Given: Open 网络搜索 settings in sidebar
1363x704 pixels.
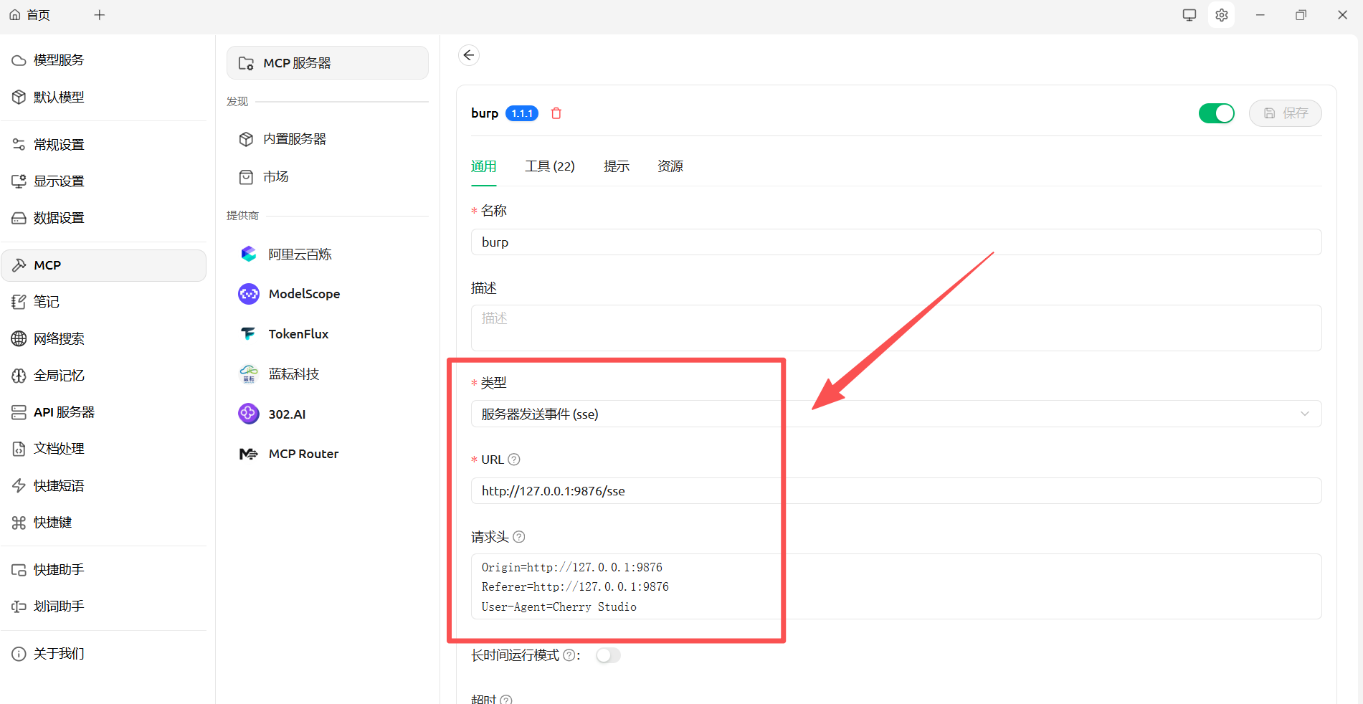Looking at the screenshot, I should coord(59,339).
